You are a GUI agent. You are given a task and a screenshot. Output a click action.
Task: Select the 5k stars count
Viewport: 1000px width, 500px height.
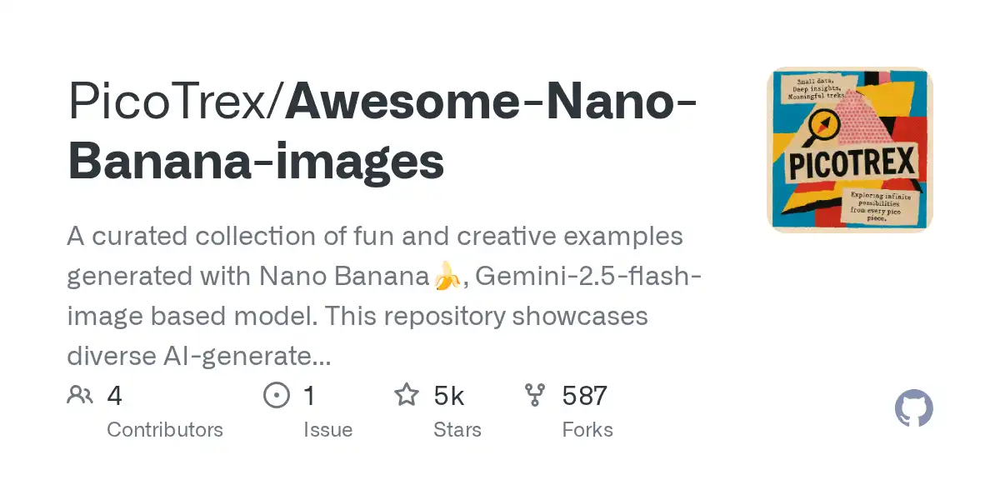449,395
